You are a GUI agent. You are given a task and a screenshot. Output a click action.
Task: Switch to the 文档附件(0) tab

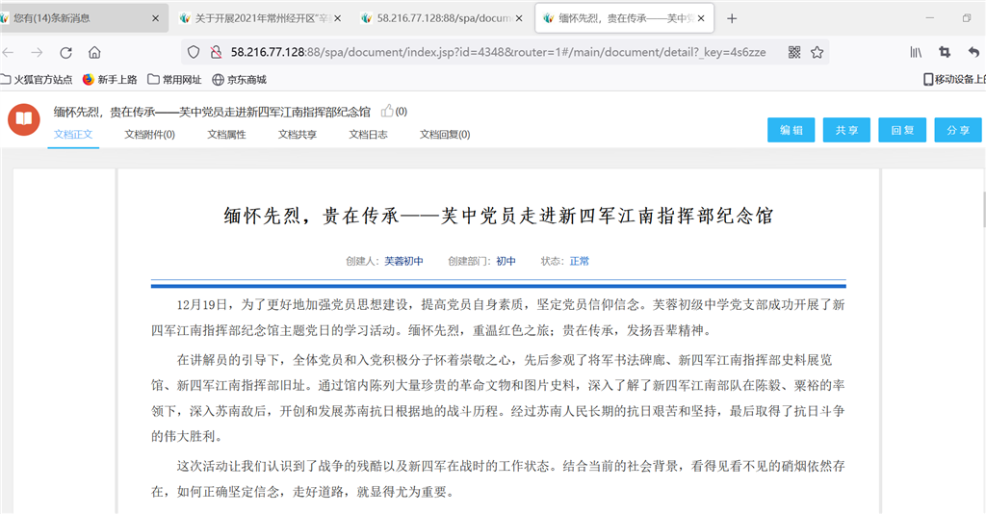[149, 135]
